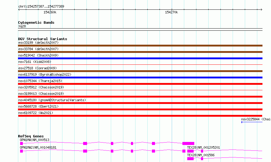Open the OPN1MW|NM_000513 gene label

click(35, 140)
